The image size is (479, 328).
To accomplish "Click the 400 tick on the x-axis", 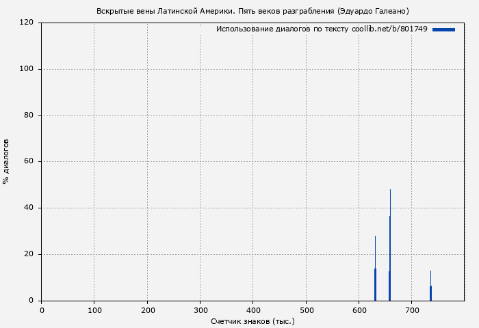I will pyautogui.click(x=253, y=310).
